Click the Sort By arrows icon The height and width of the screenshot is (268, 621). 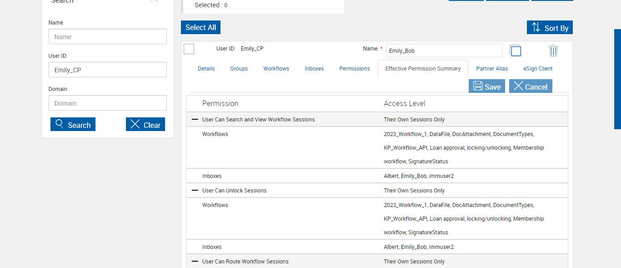click(536, 27)
